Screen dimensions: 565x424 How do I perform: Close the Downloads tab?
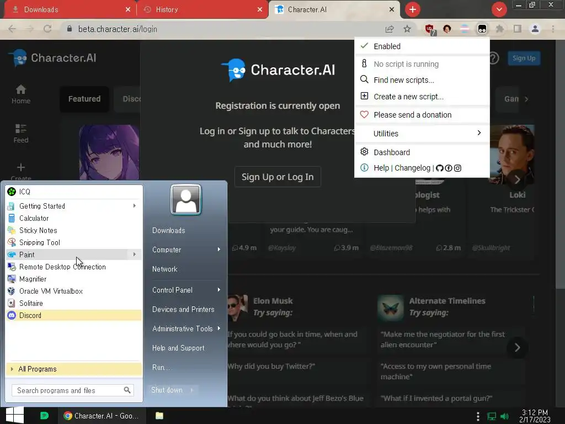point(128,10)
